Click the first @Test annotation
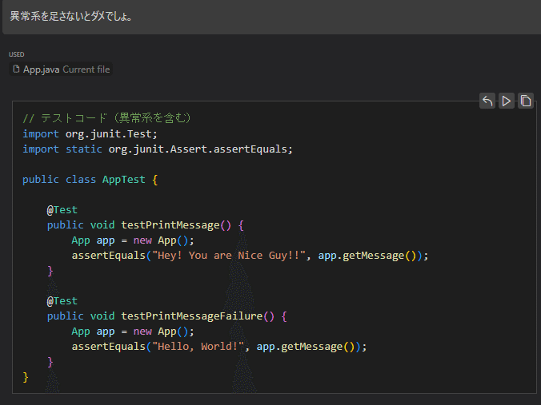Image resolution: width=541 pixels, height=405 pixels. click(x=62, y=210)
